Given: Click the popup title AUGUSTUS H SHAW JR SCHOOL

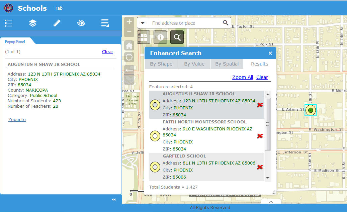Looking at the screenshot, I should [x=44, y=64].
